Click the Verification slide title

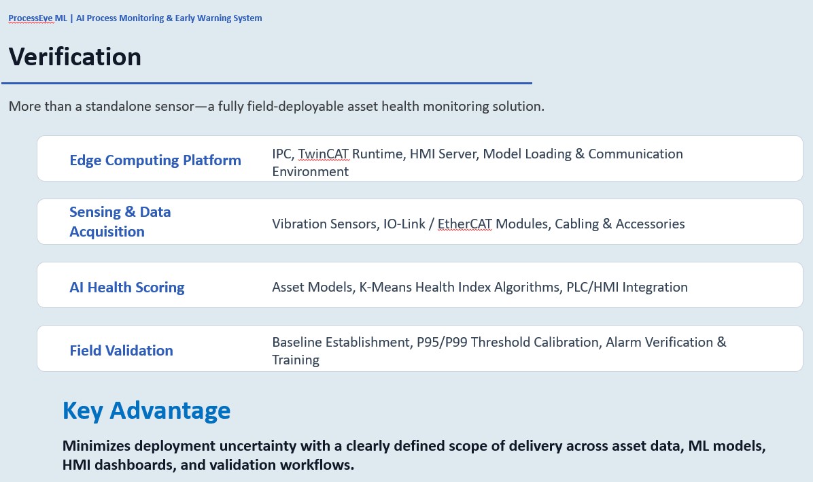75,56
